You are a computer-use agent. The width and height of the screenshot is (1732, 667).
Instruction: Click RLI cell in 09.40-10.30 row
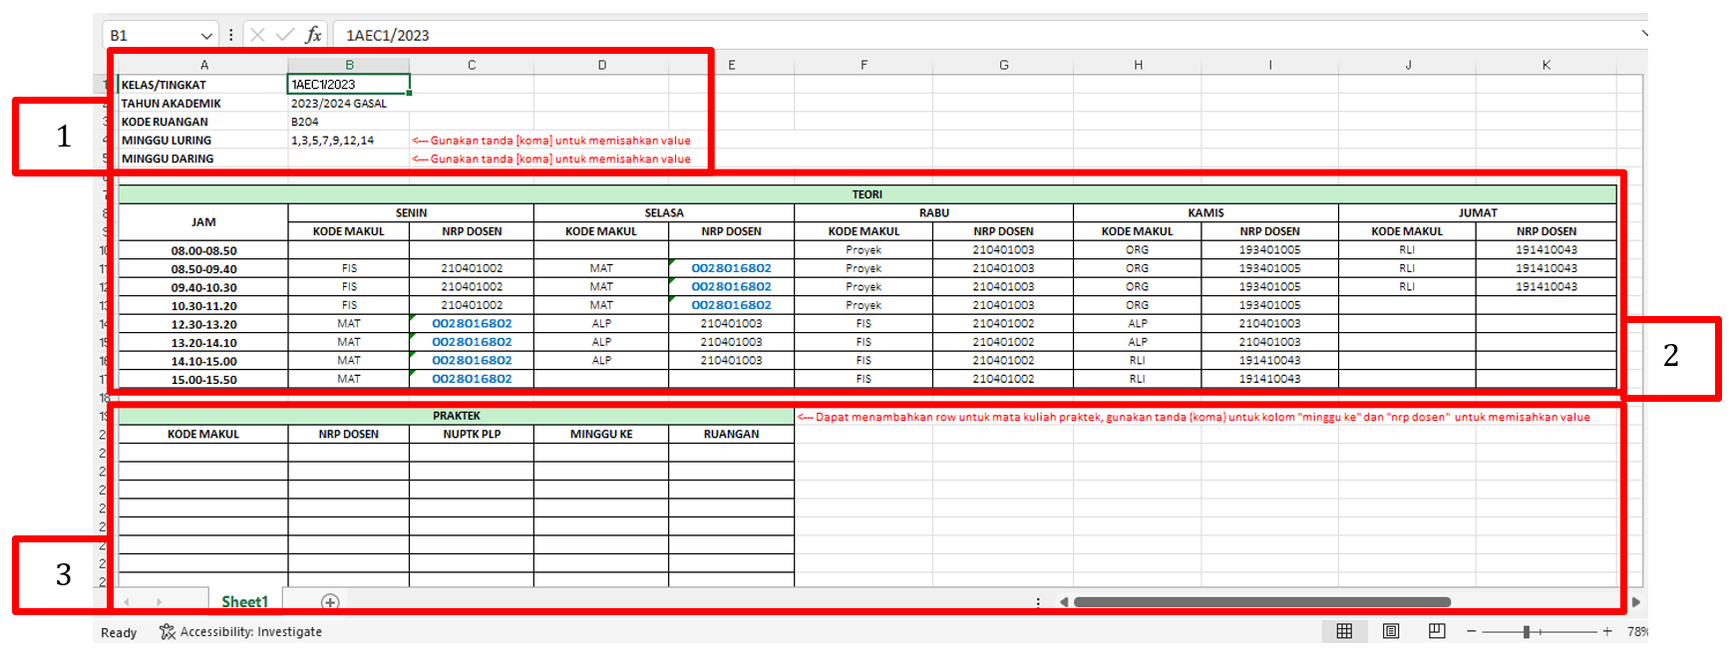coord(1407,287)
